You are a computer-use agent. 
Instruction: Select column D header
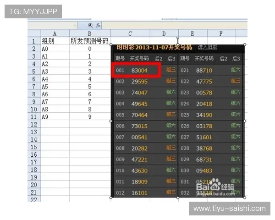pyautogui.click(x=164, y=33)
